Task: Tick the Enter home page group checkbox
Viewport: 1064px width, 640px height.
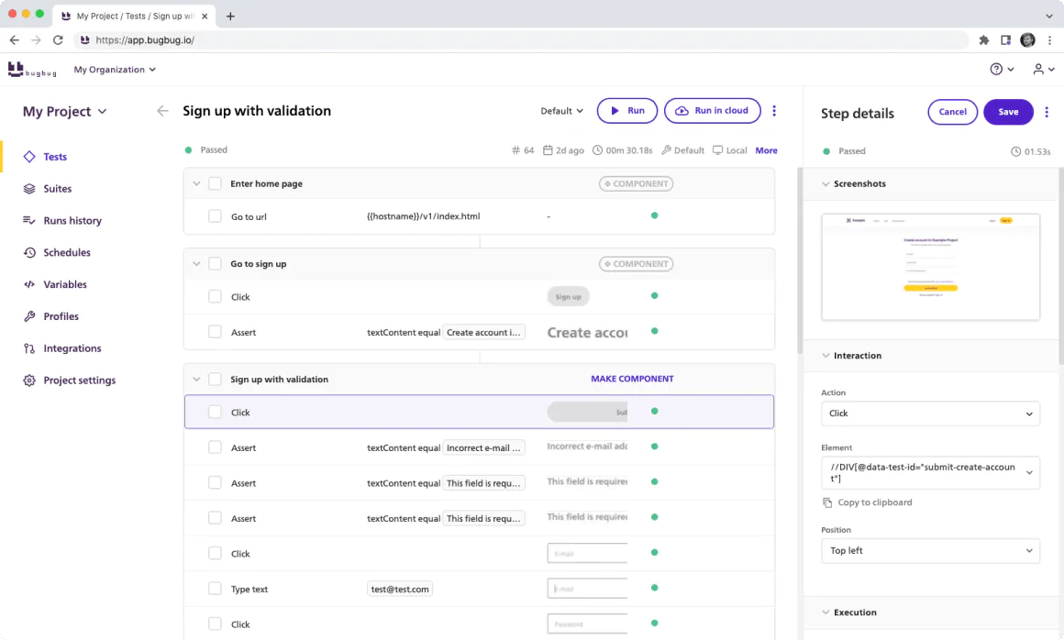Action: coord(215,183)
